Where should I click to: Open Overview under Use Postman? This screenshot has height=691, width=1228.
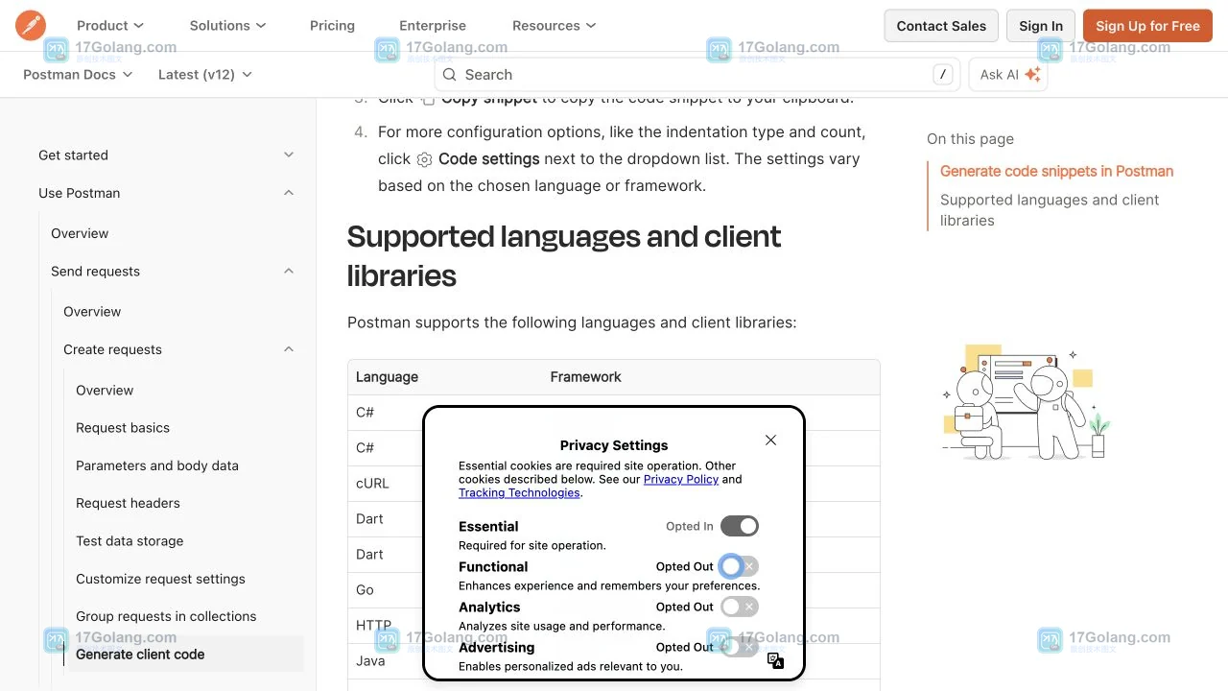[80, 233]
